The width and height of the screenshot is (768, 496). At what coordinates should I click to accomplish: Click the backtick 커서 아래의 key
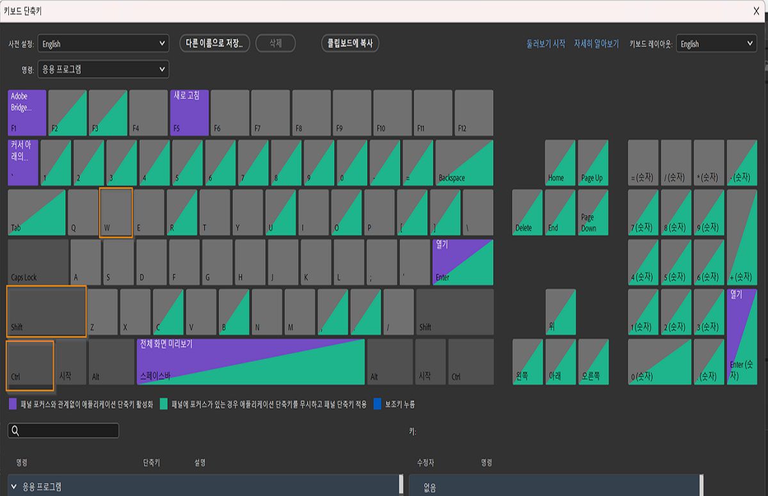tap(23, 163)
